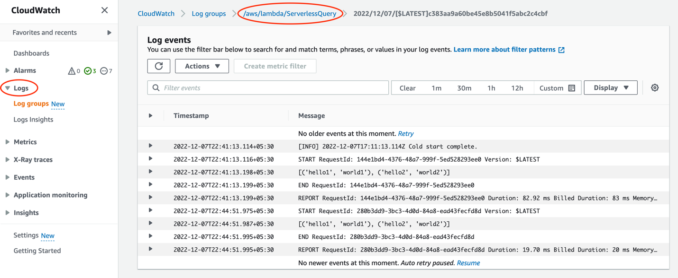Click the search magnifier icon in filter bar
Viewport: 678px width, 278px height.
(156, 88)
